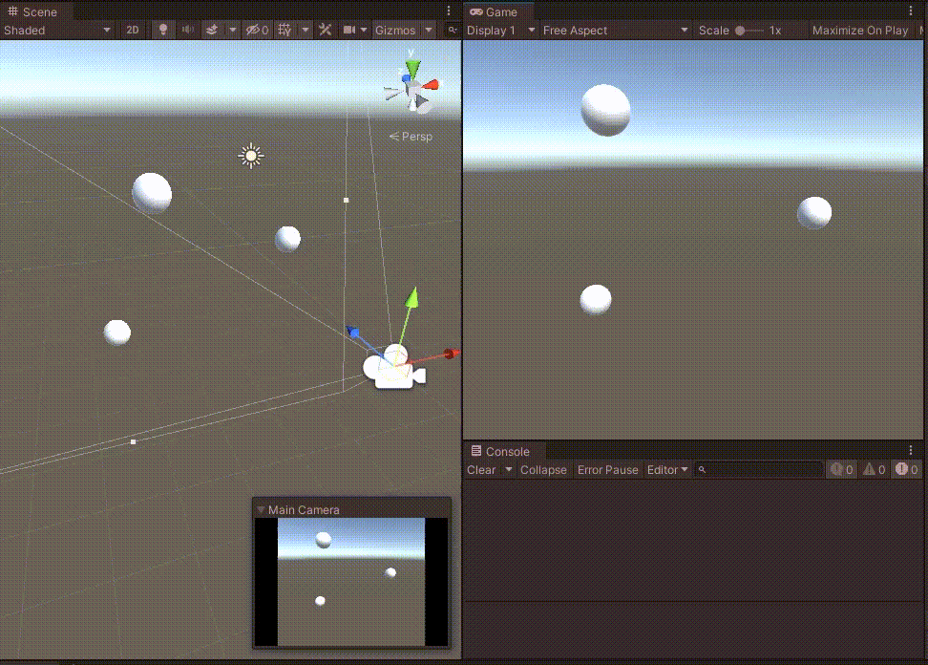Image resolution: width=928 pixels, height=665 pixels.
Task: Toggle scene effects layers icon
Action: [x=212, y=31]
